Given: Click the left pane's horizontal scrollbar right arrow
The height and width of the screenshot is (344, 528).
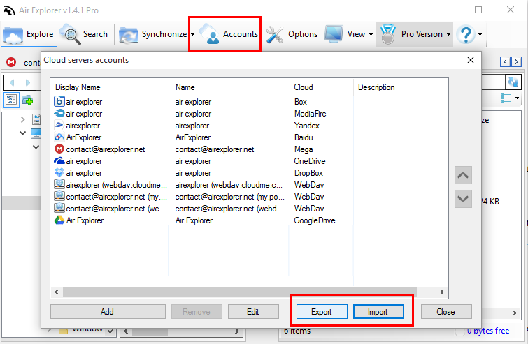Looking at the screenshot, I should point(237,331).
